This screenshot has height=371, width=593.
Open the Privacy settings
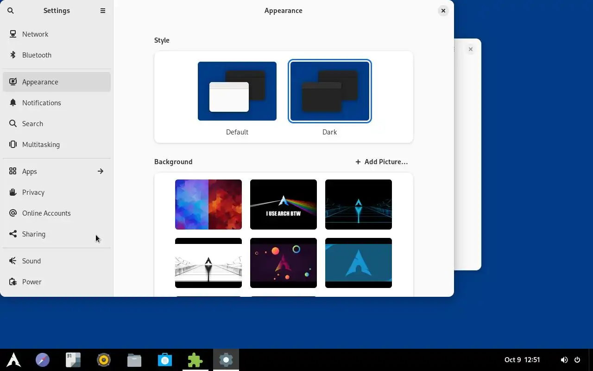tap(57, 192)
